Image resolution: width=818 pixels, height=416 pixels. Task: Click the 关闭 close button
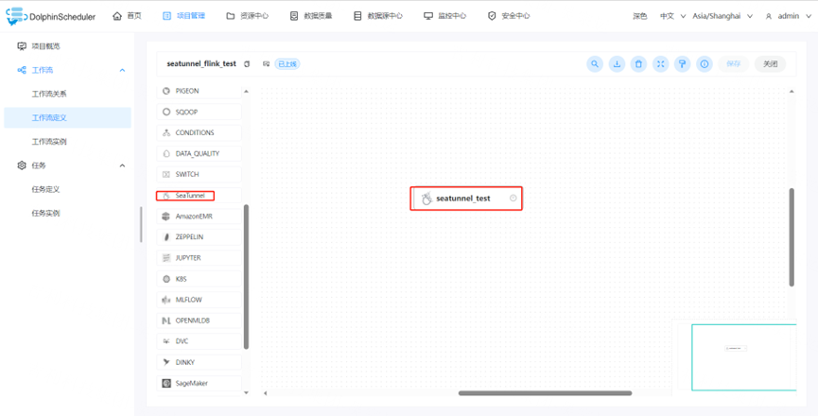coord(770,64)
